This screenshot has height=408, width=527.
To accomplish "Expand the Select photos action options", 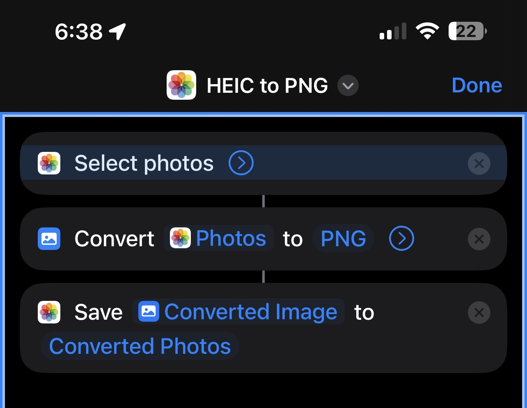I will pos(241,163).
